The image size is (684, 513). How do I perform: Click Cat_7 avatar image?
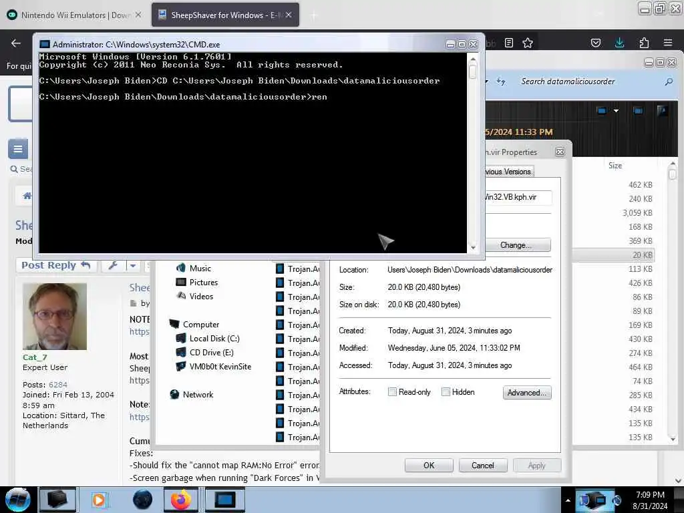55,316
